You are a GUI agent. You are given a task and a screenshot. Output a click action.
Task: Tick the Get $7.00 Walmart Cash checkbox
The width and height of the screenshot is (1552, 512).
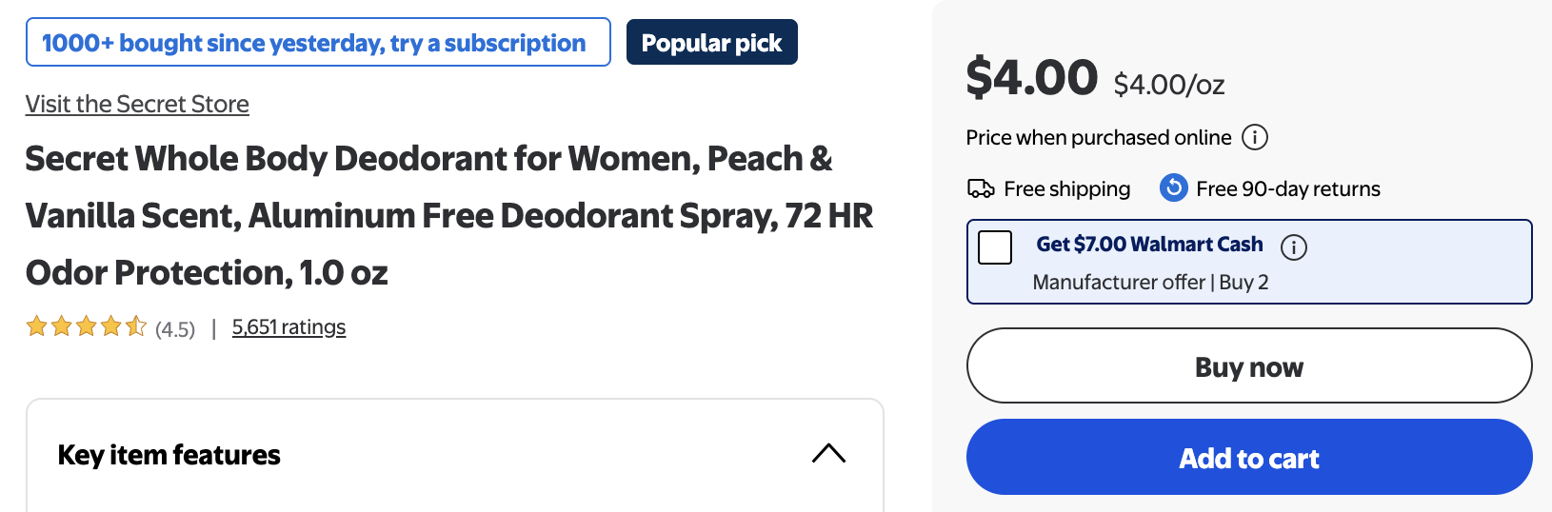[995, 247]
